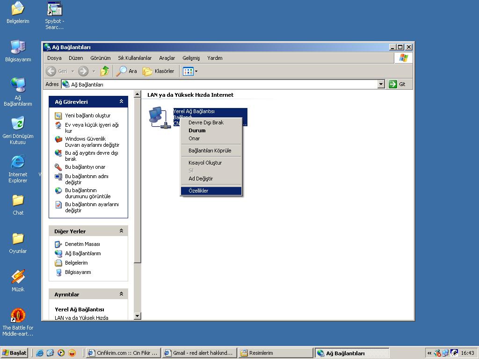Open the Spybot Search desktop shortcut
The width and height of the screenshot is (479, 359).
pos(55,15)
